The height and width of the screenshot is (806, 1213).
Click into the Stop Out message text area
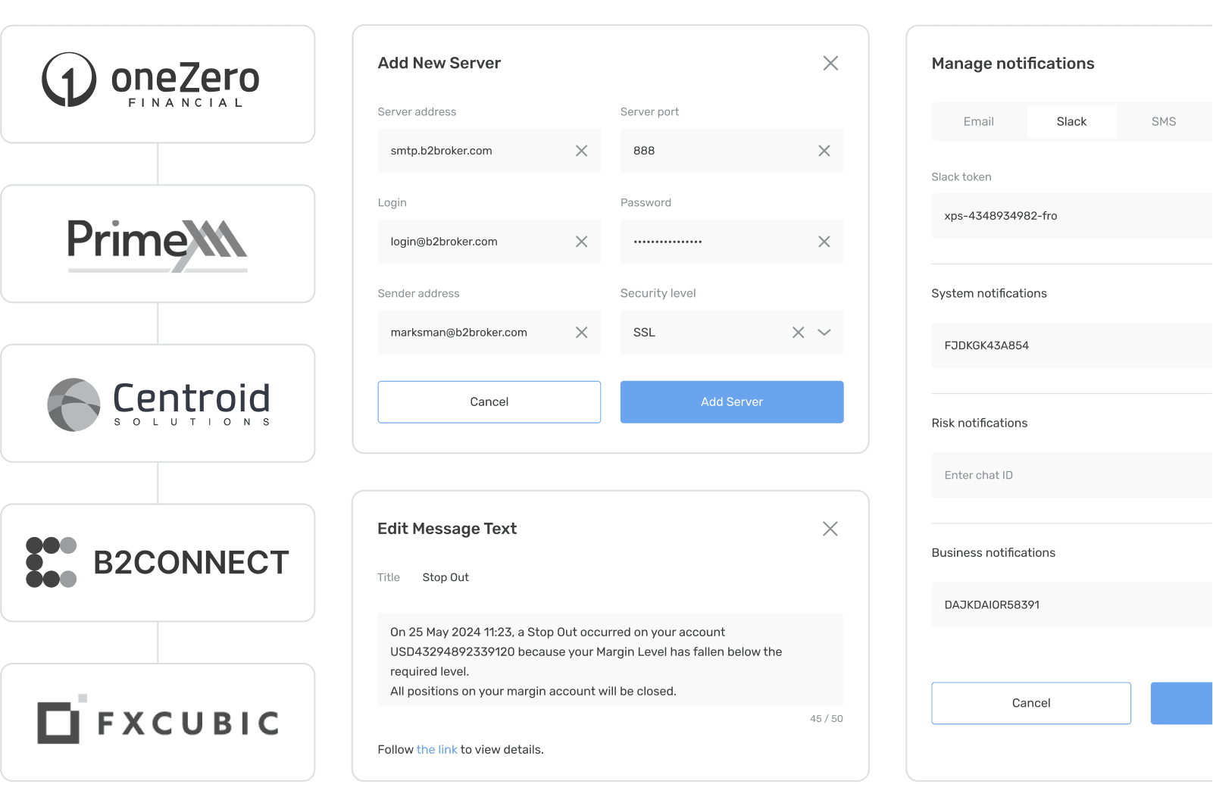[611, 660]
